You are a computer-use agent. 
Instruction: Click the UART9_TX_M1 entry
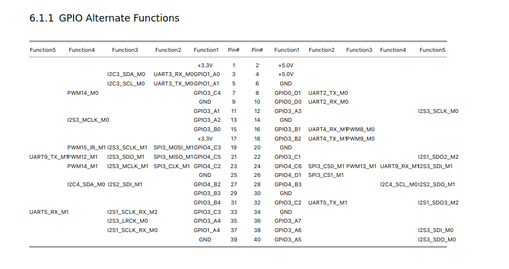click(x=49, y=157)
